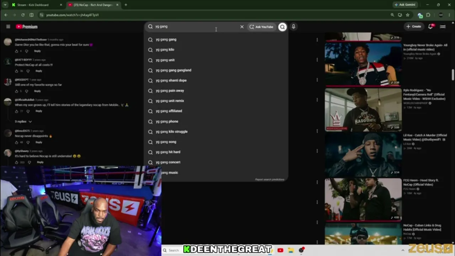Start voice search with the microphone
Viewport: 455px width, 256px height.
point(294,27)
